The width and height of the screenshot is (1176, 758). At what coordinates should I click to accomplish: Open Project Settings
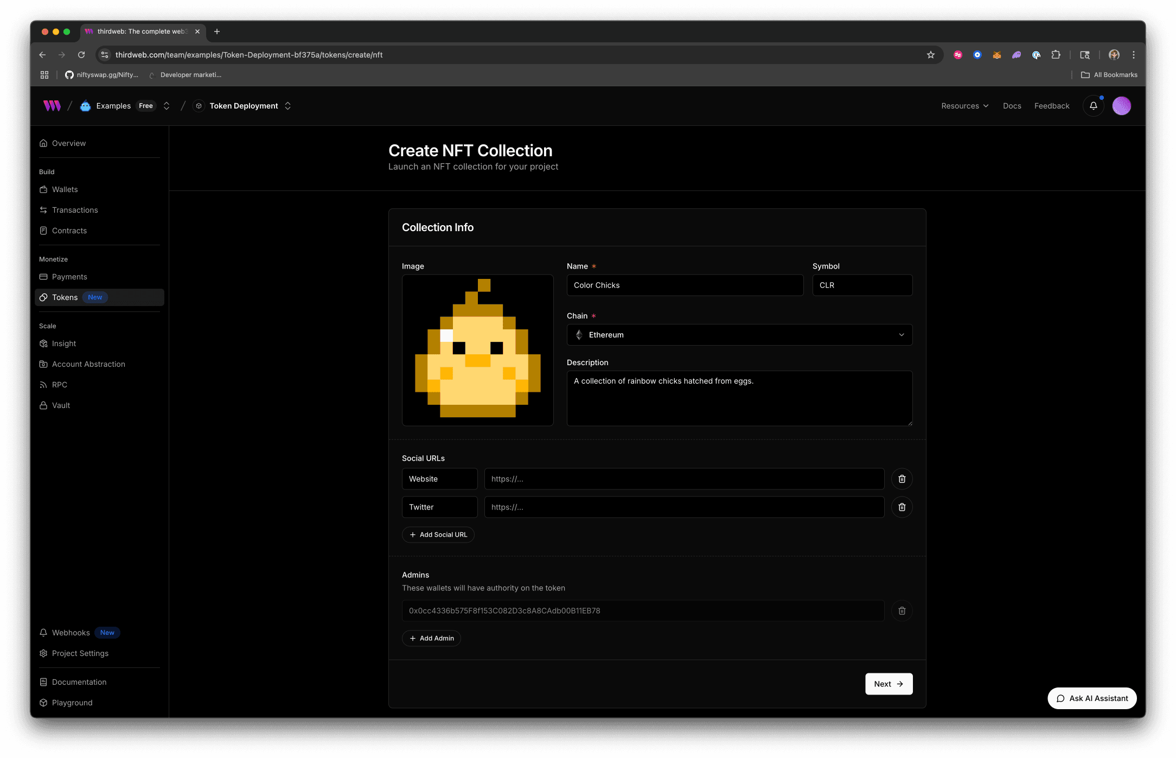coord(80,653)
